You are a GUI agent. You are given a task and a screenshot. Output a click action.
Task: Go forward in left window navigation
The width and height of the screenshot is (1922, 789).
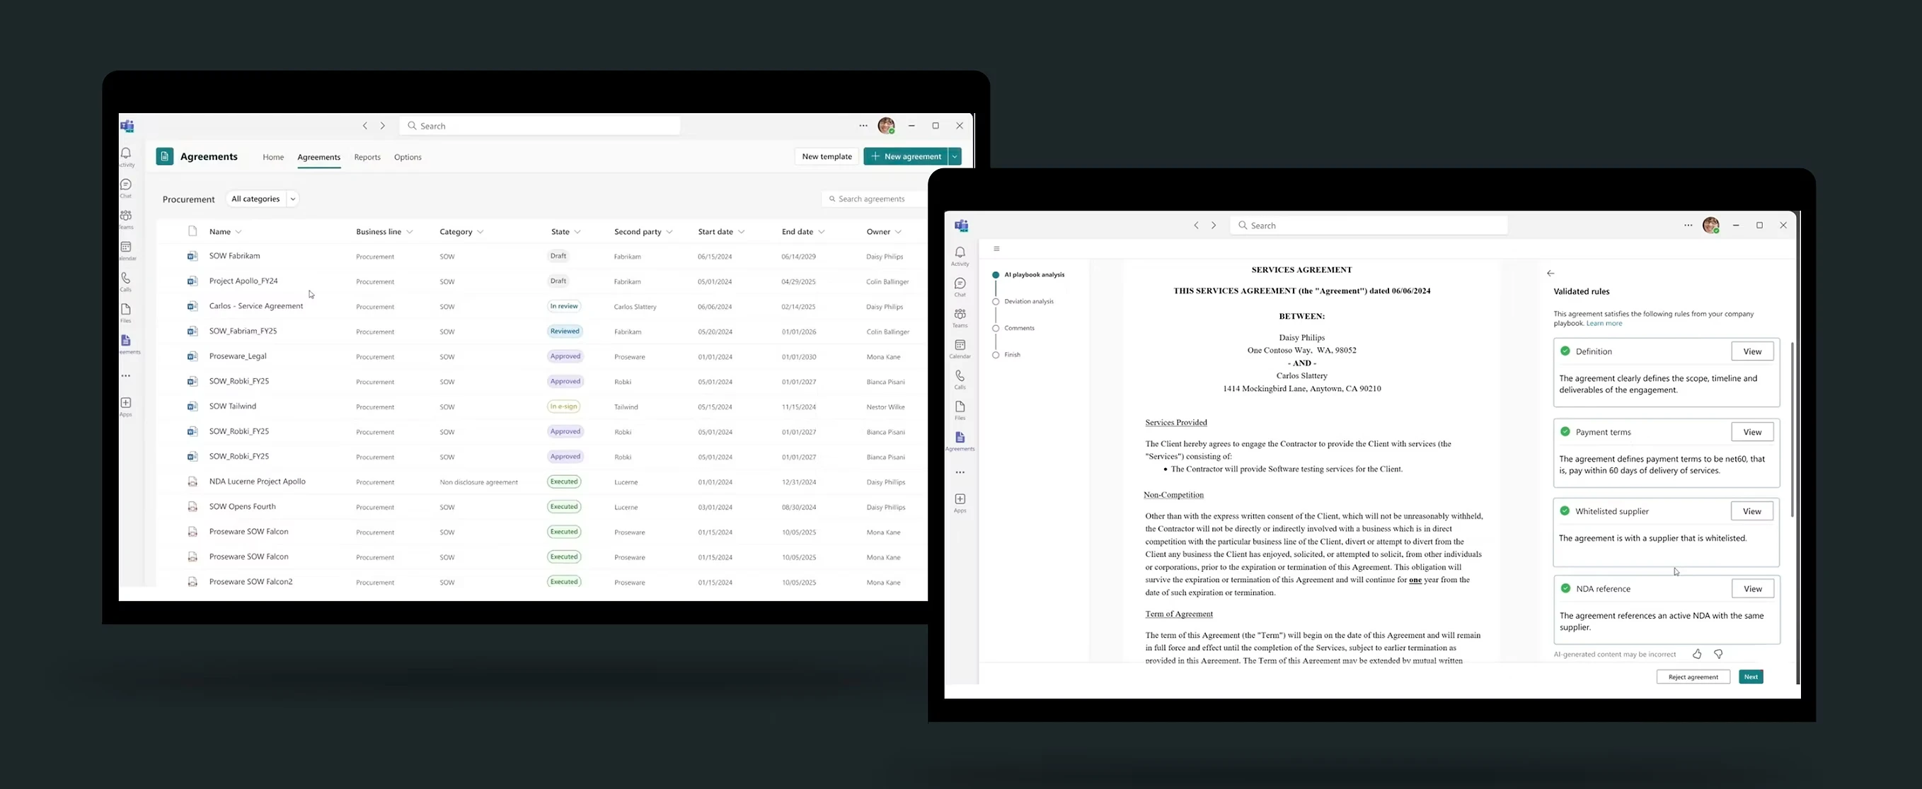click(383, 126)
